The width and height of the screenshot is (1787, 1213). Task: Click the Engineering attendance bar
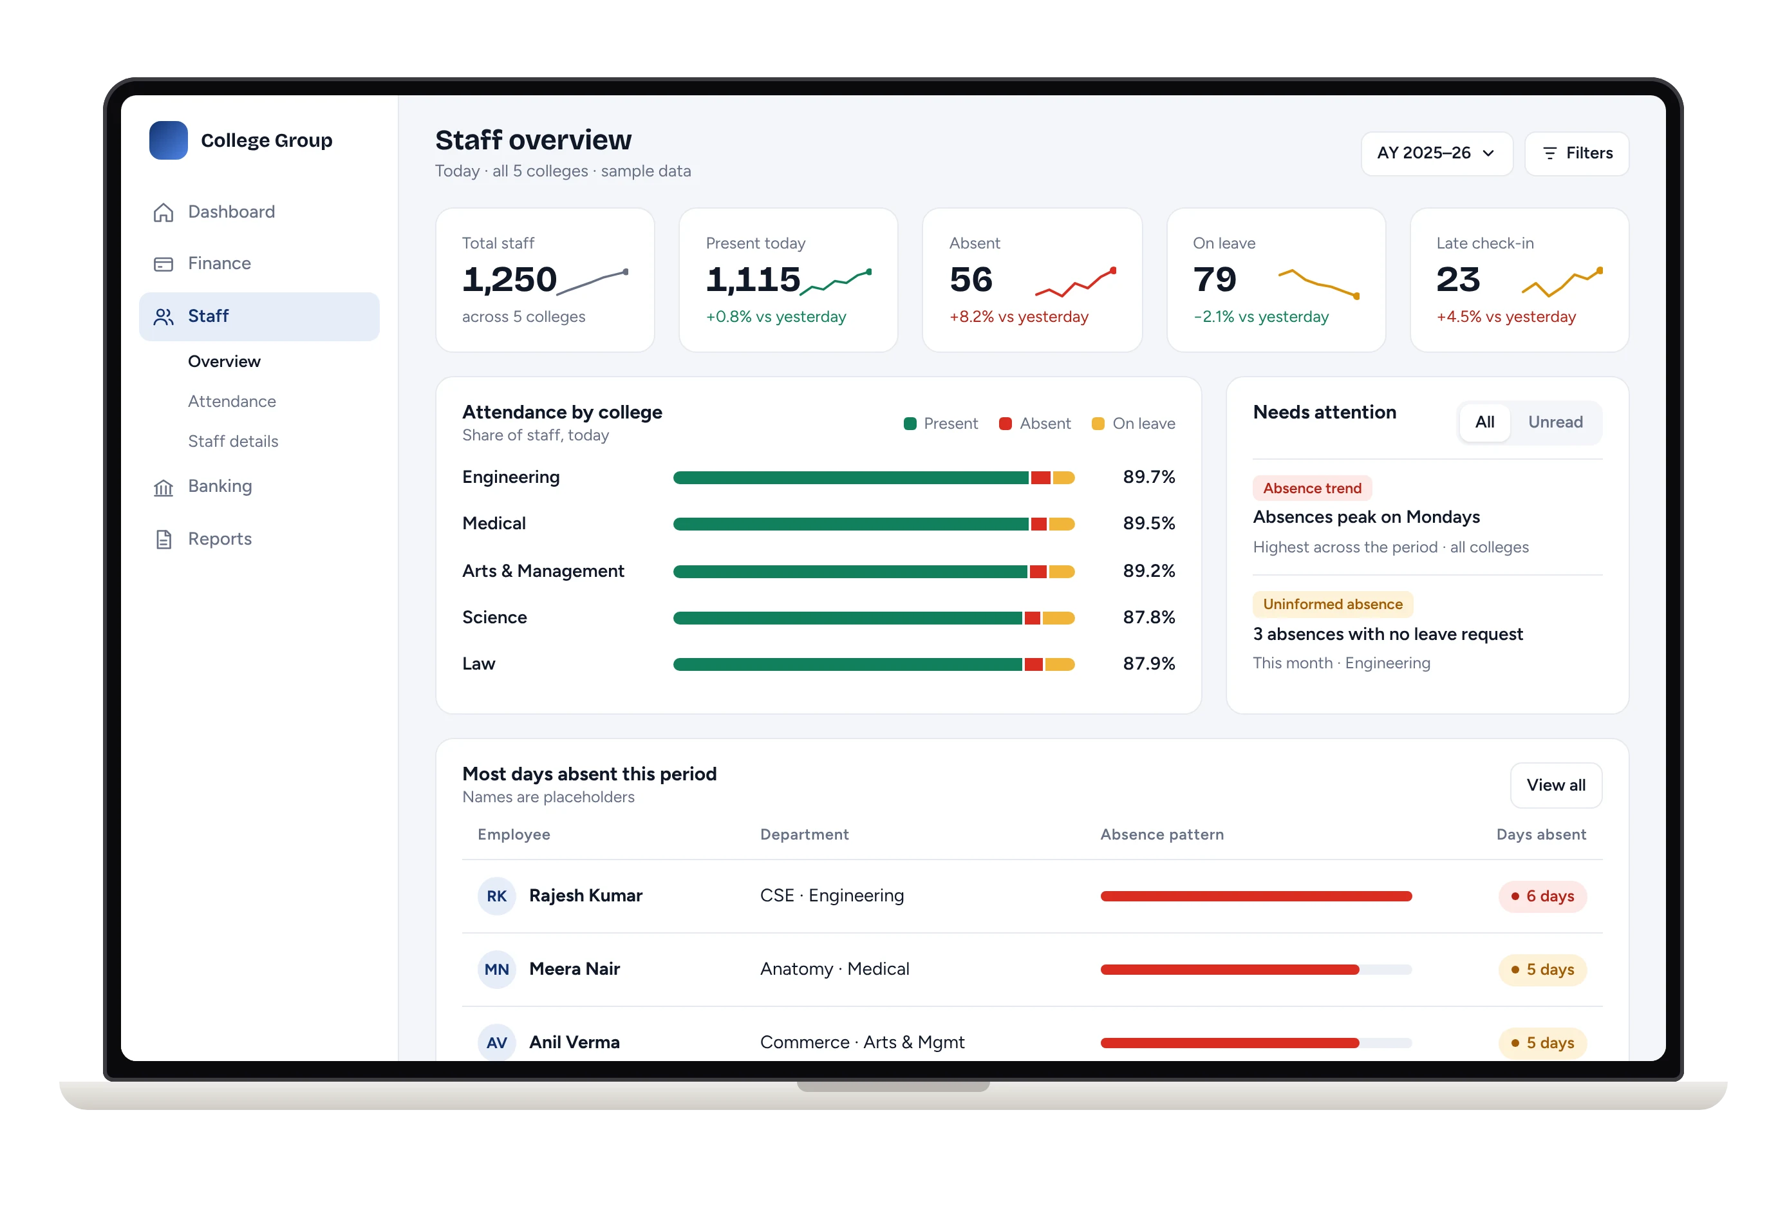coord(874,478)
